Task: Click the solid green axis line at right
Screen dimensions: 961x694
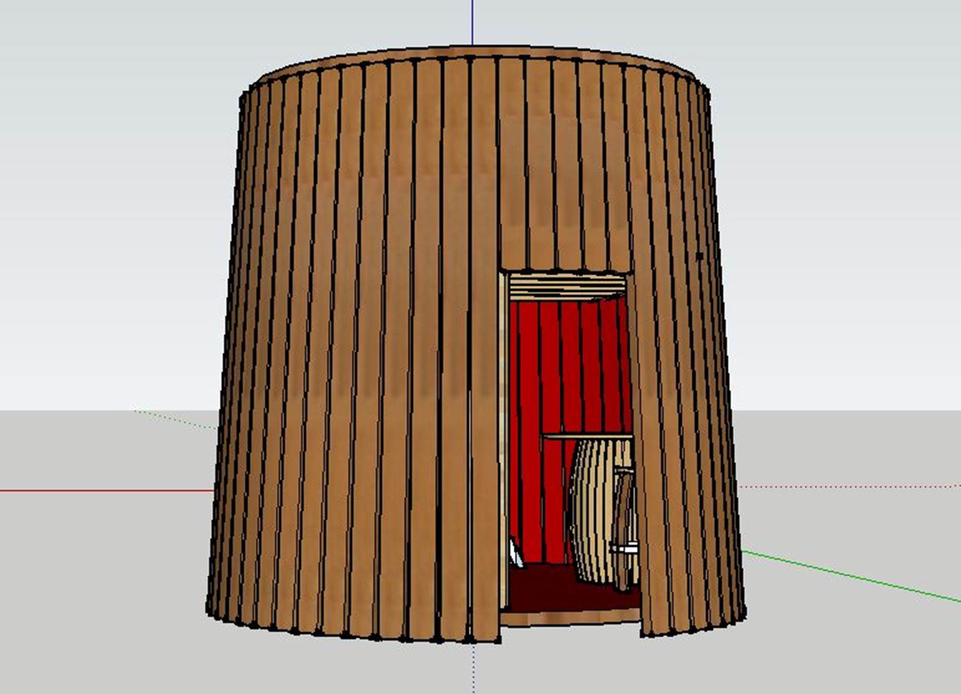Action: coord(854,578)
